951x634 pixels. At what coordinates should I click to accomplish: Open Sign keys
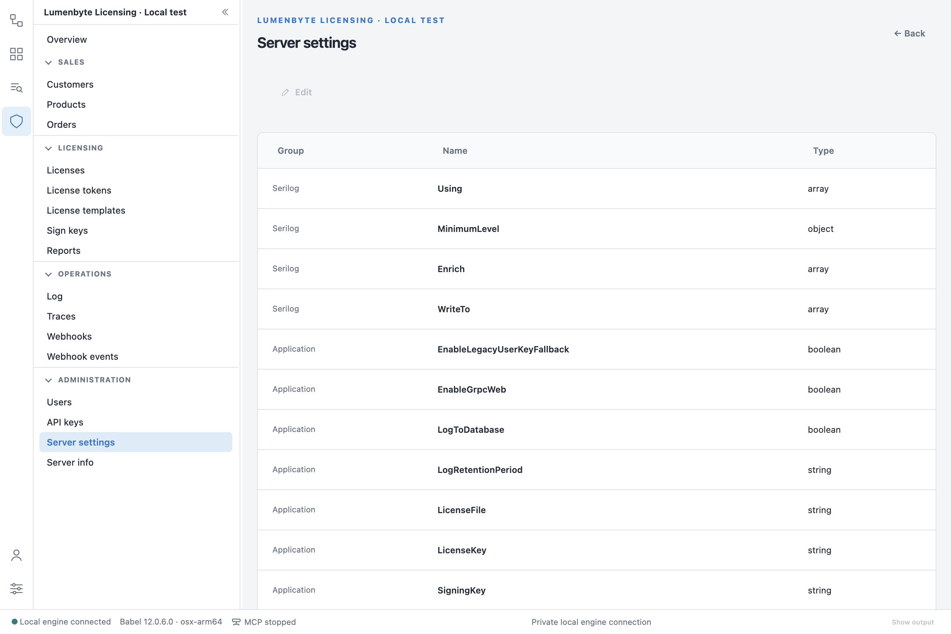point(136,230)
